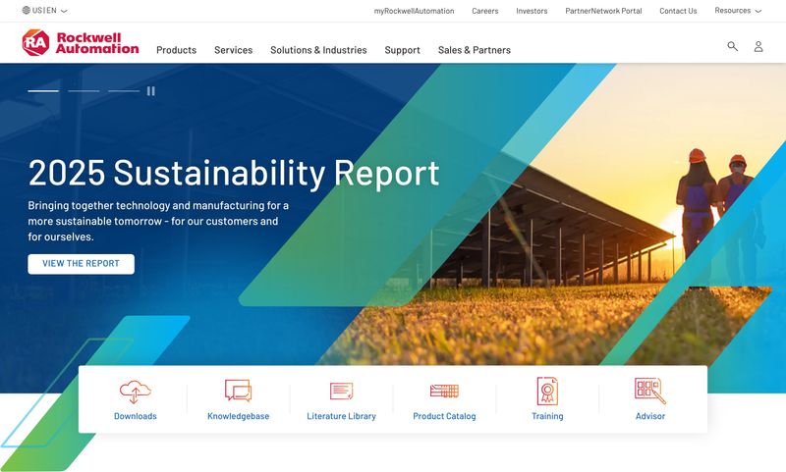This screenshot has height=472, width=786.
Task: Select the first carousel slide indicator
Action: (43, 91)
